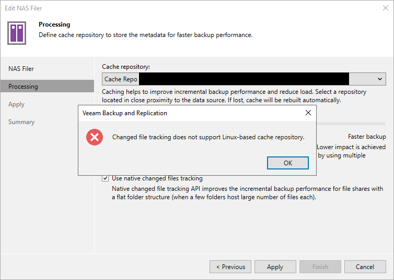Screen dimensions: 394x280
Task: Click the Apply button at the bottom
Action: [x=275, y=267]
